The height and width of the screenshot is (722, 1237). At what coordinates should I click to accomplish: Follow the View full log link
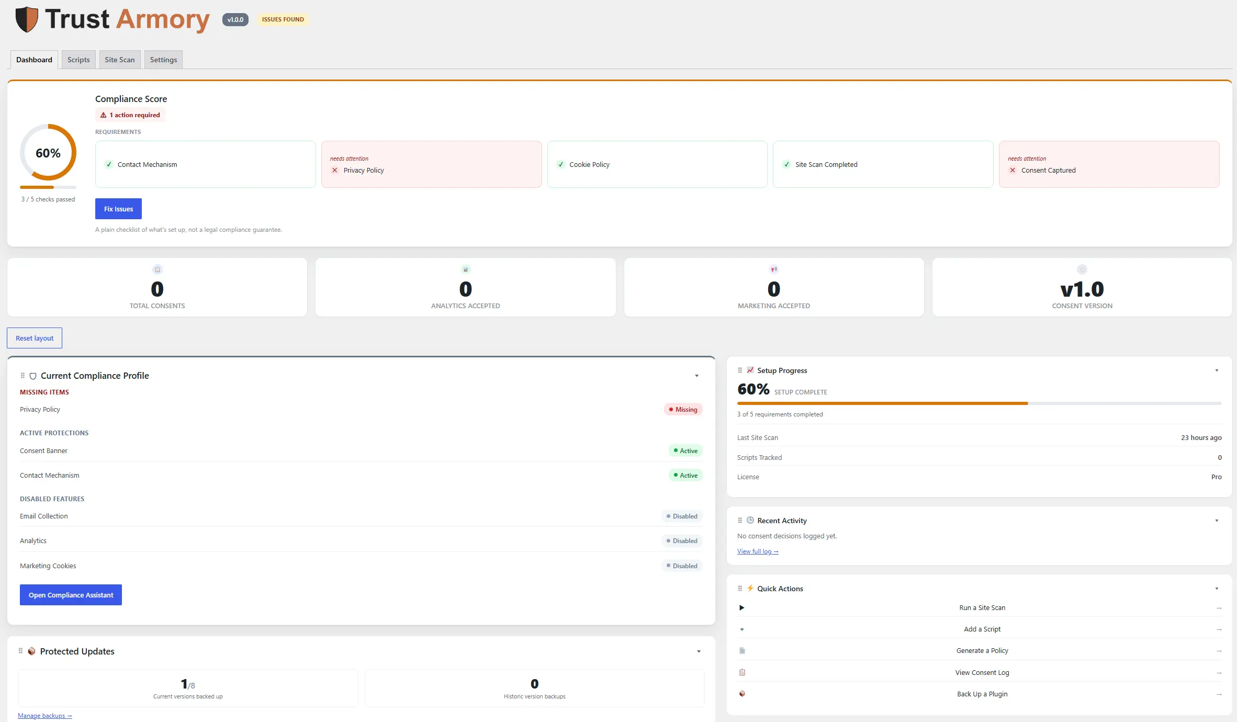pos(758,551)
